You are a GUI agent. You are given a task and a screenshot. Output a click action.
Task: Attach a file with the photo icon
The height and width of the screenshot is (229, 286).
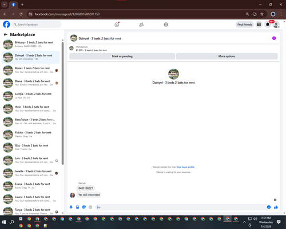77,207
